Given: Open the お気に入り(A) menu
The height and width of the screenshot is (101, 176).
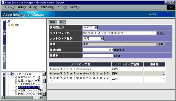Looking at the screenshot, I should point(47,7).
